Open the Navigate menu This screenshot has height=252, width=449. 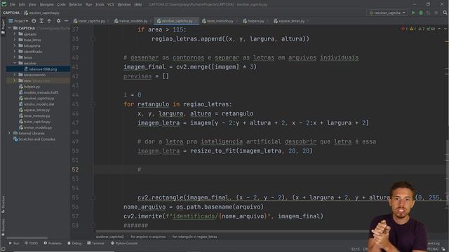[46, 4]
